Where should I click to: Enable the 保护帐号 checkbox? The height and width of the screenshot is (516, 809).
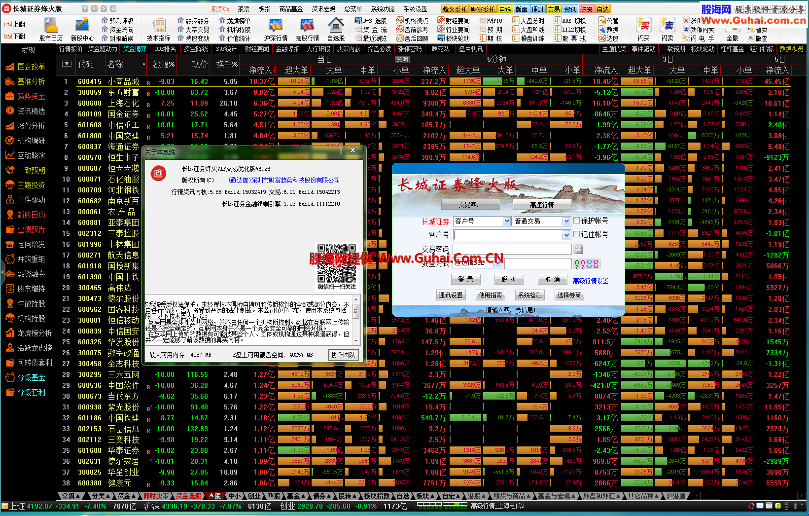(577, 221)
